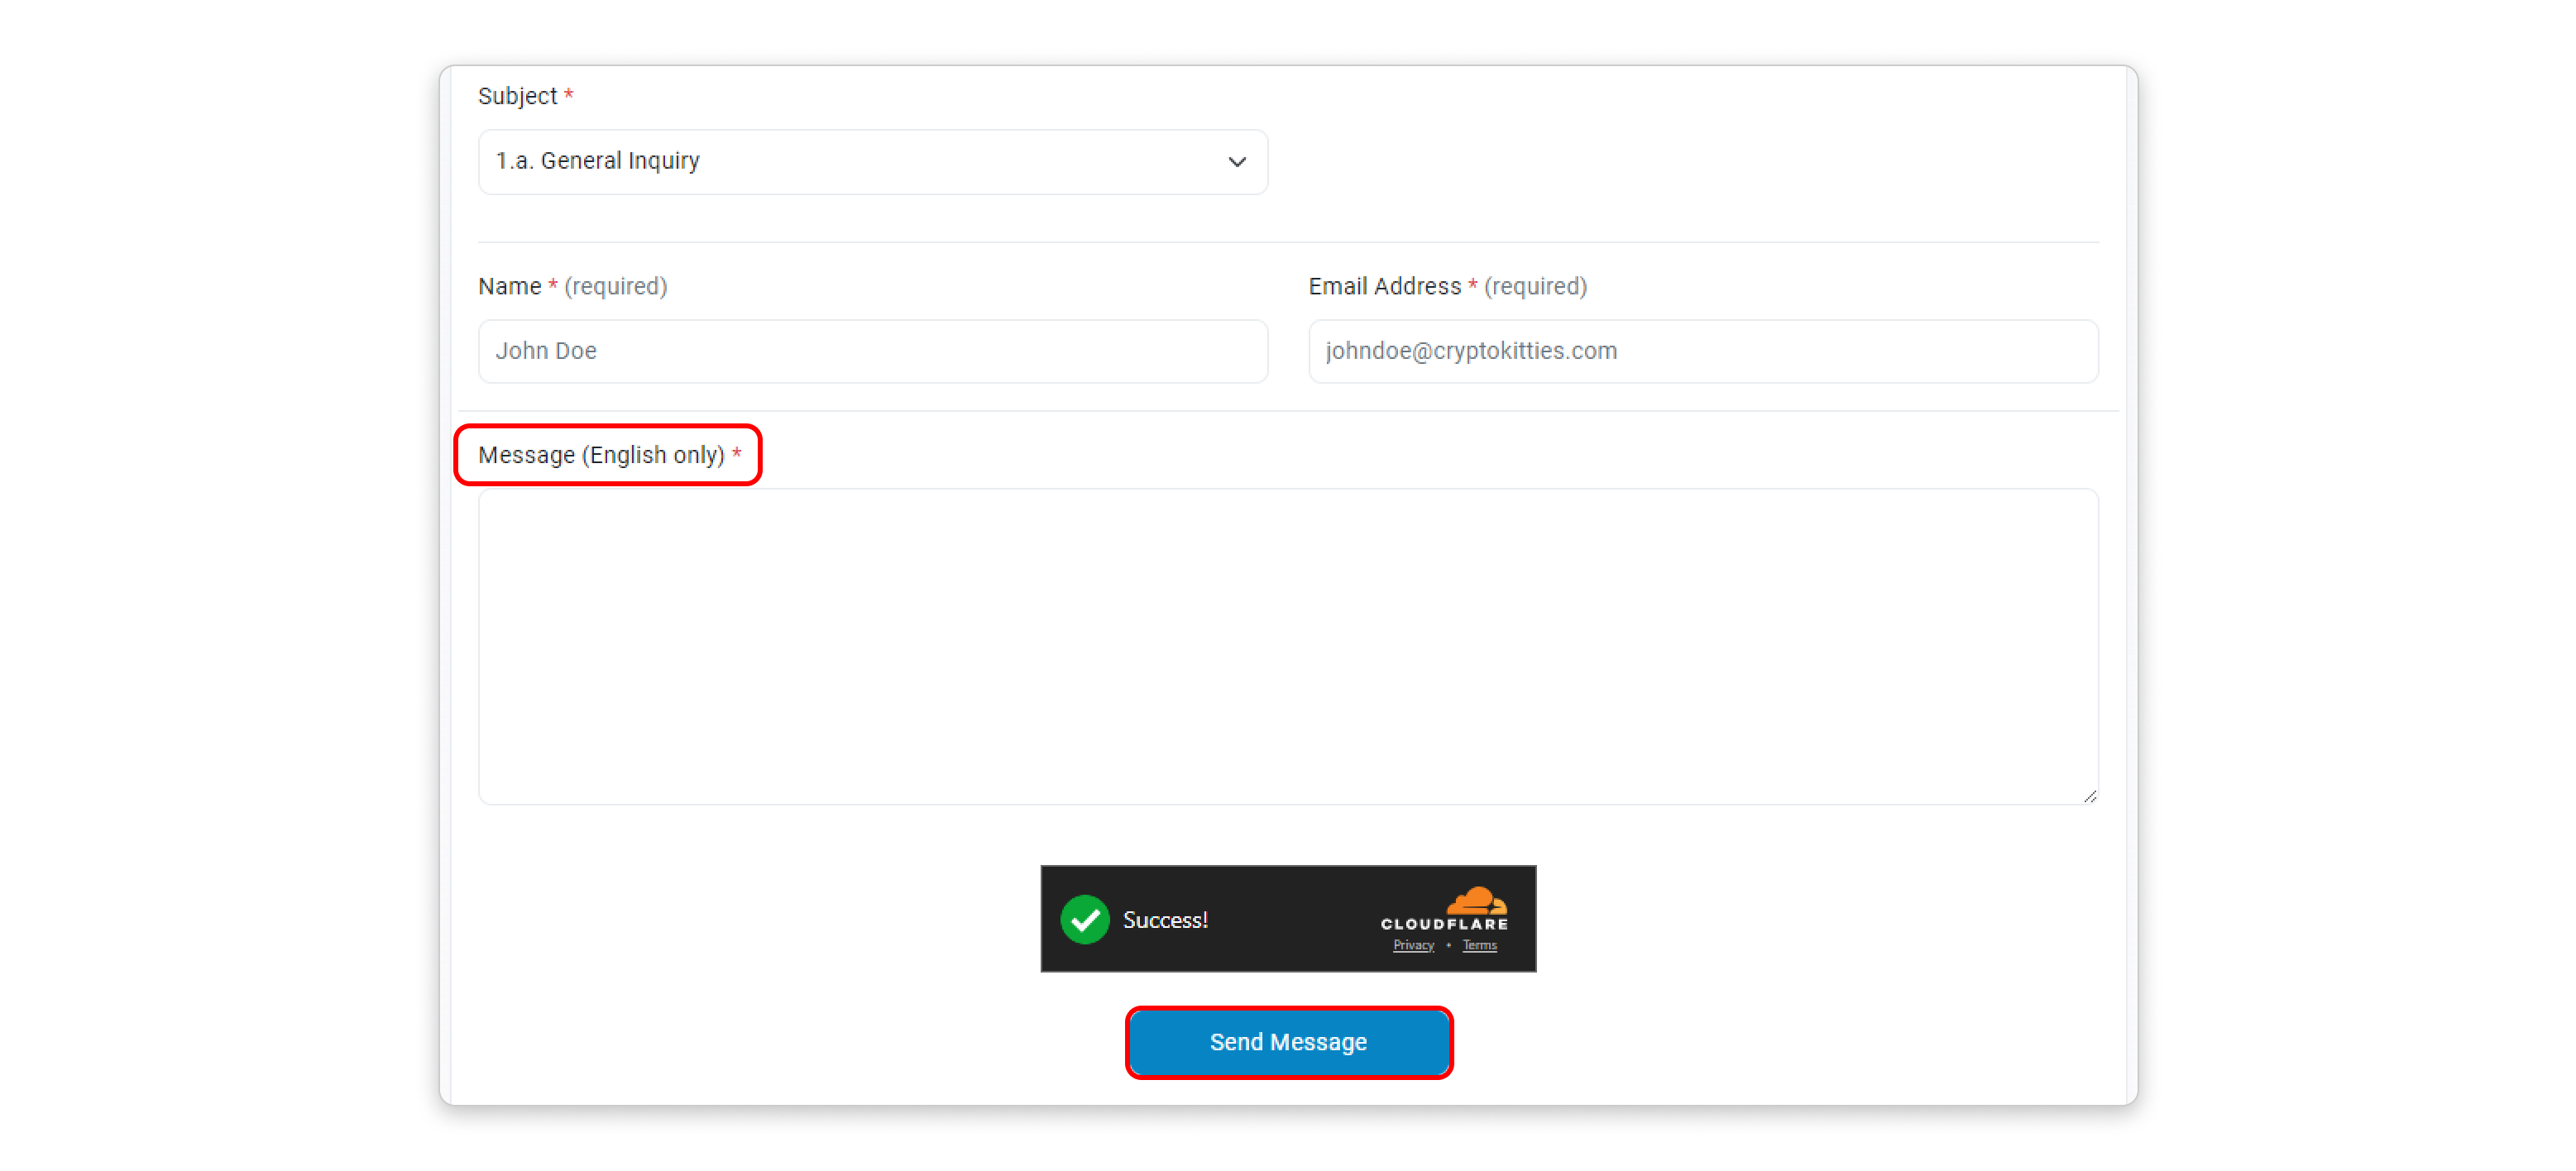Click the Email Address field label
2576x1171 pixels.
pos(1384,286)
